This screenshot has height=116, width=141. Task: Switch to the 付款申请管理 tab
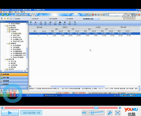(x=57, y=19)
